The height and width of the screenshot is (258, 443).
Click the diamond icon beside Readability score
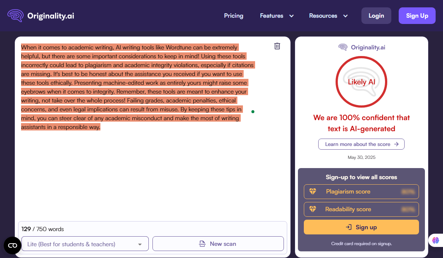point(313,209)
